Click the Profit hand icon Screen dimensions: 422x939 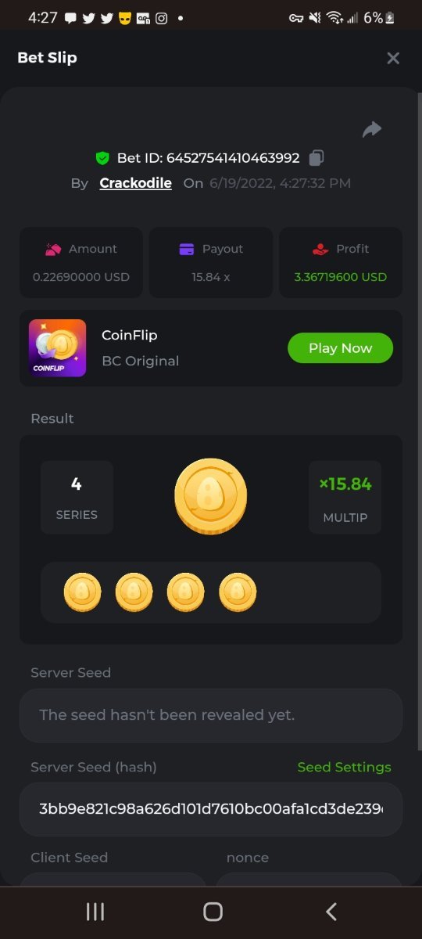pyautogui.click(x=320, y=249)
